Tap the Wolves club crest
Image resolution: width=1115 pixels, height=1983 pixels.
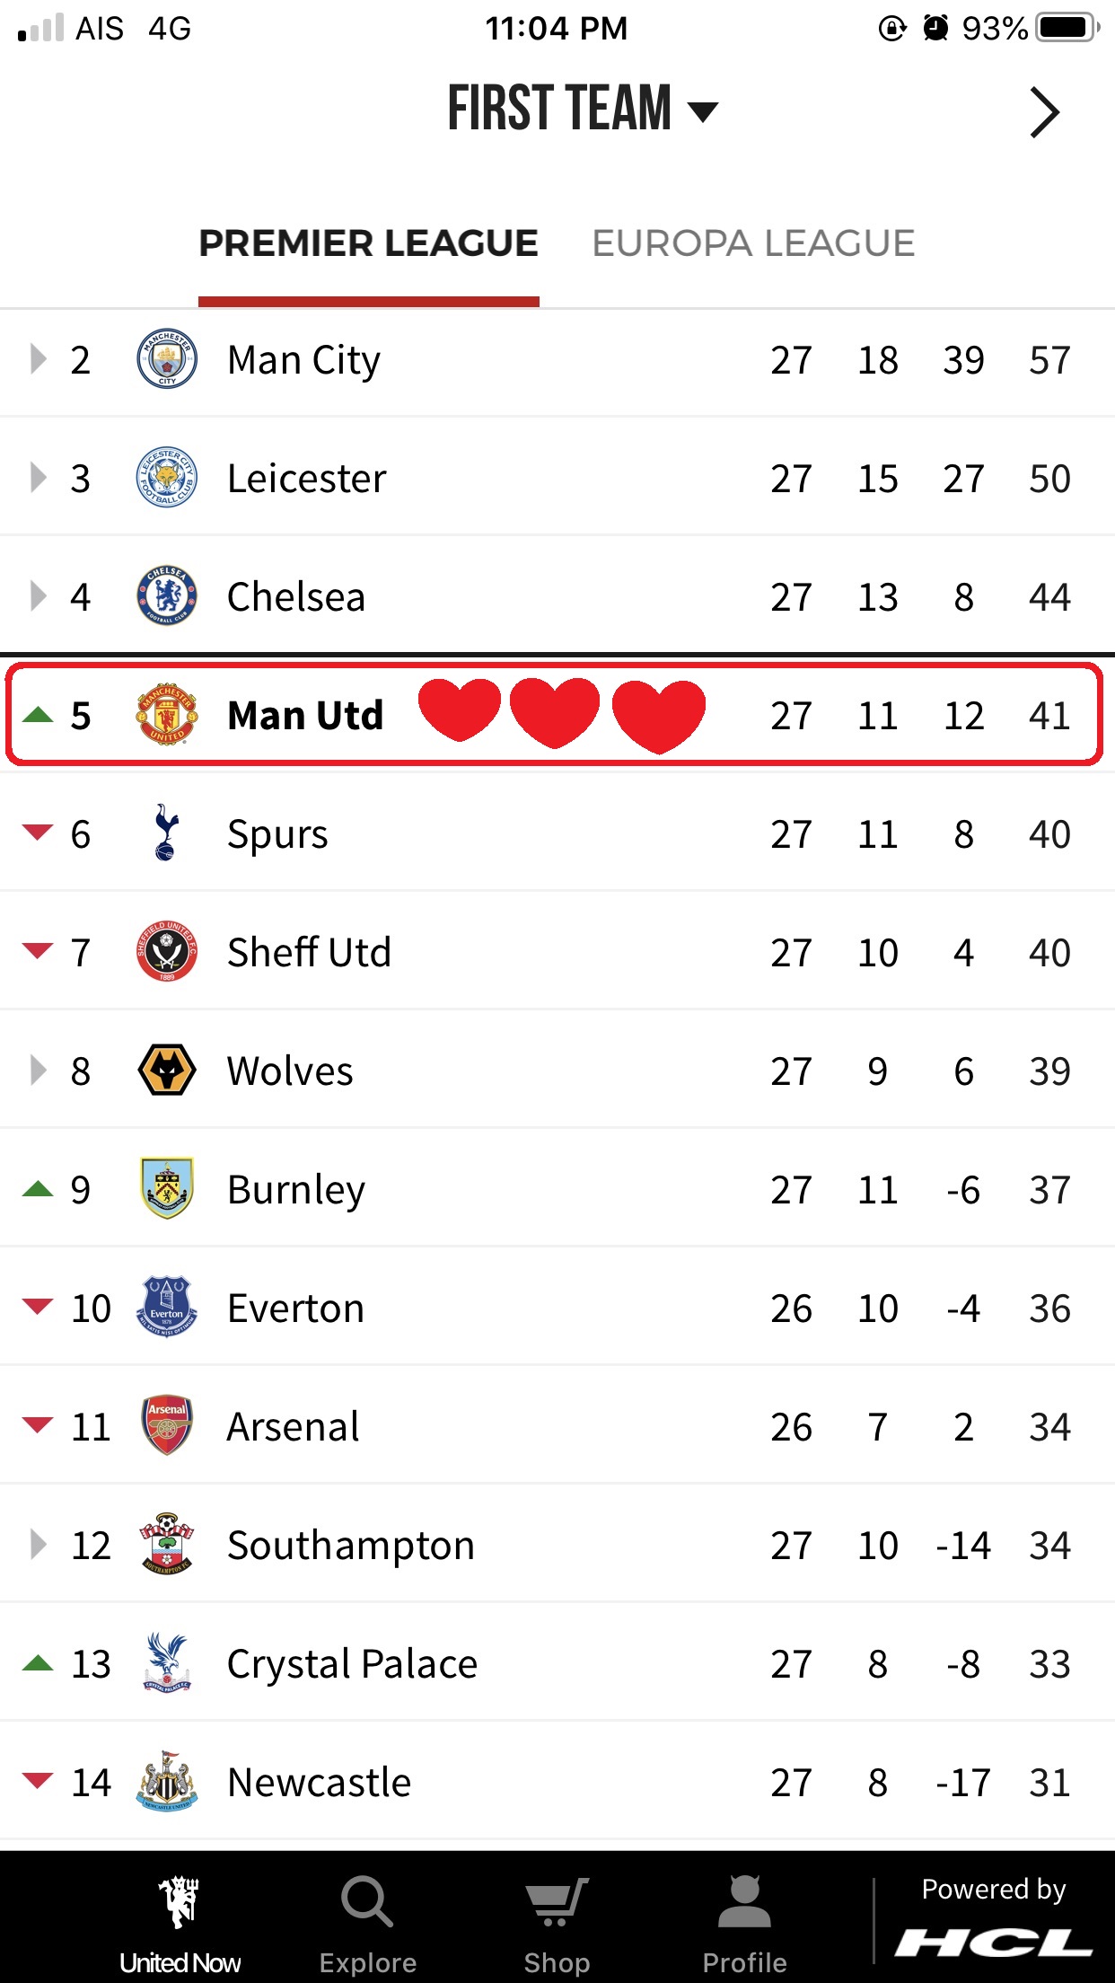click(x=167, y=1071)
